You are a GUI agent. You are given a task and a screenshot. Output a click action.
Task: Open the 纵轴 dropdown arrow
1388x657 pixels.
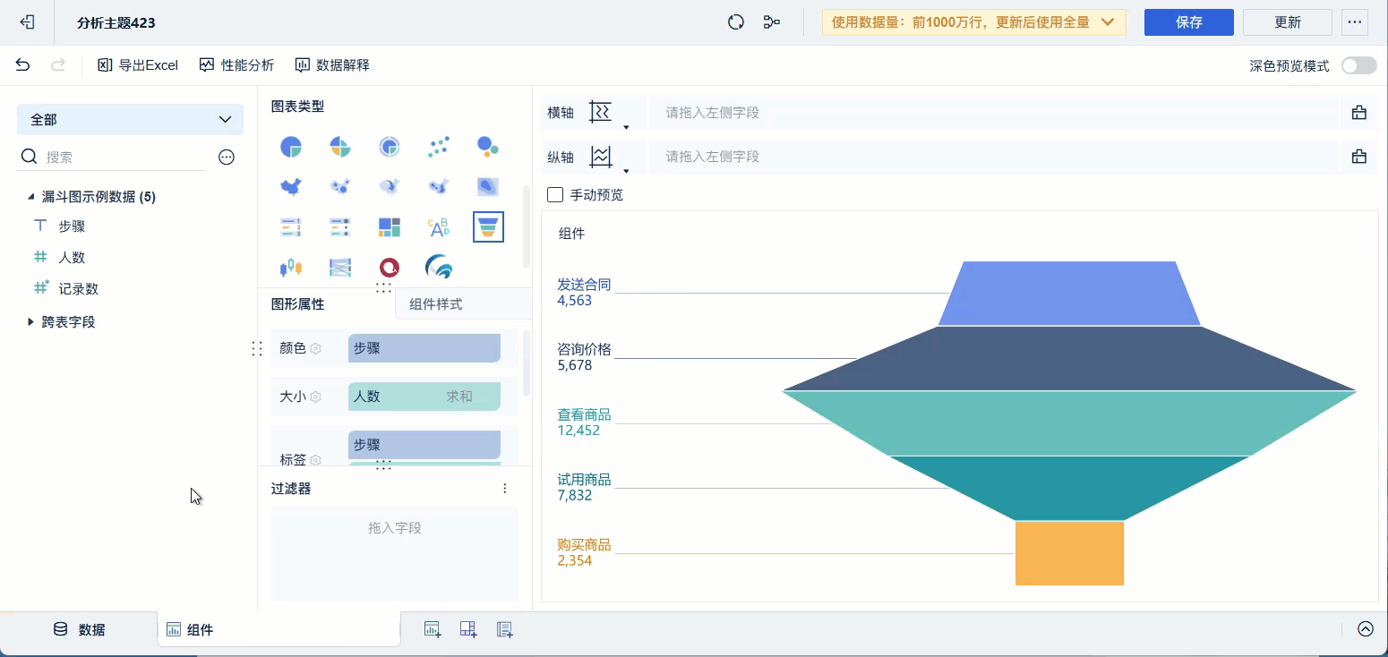point(626,171)
